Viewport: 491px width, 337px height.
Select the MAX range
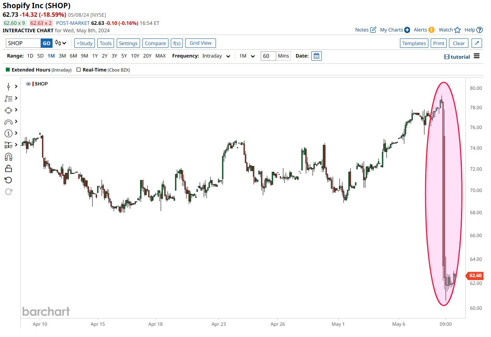161,56
